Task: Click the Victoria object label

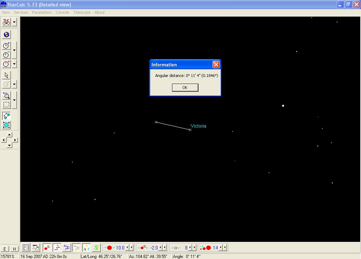Action: 198,126
